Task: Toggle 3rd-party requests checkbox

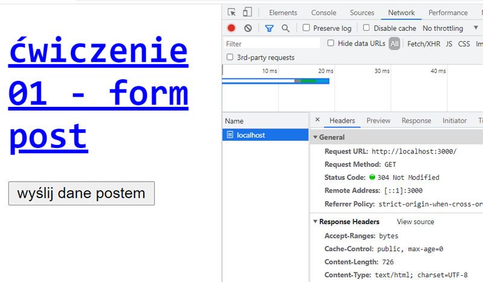Action: [x=229, y=57]
